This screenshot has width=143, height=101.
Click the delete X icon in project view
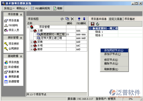(x=72, y=19)
